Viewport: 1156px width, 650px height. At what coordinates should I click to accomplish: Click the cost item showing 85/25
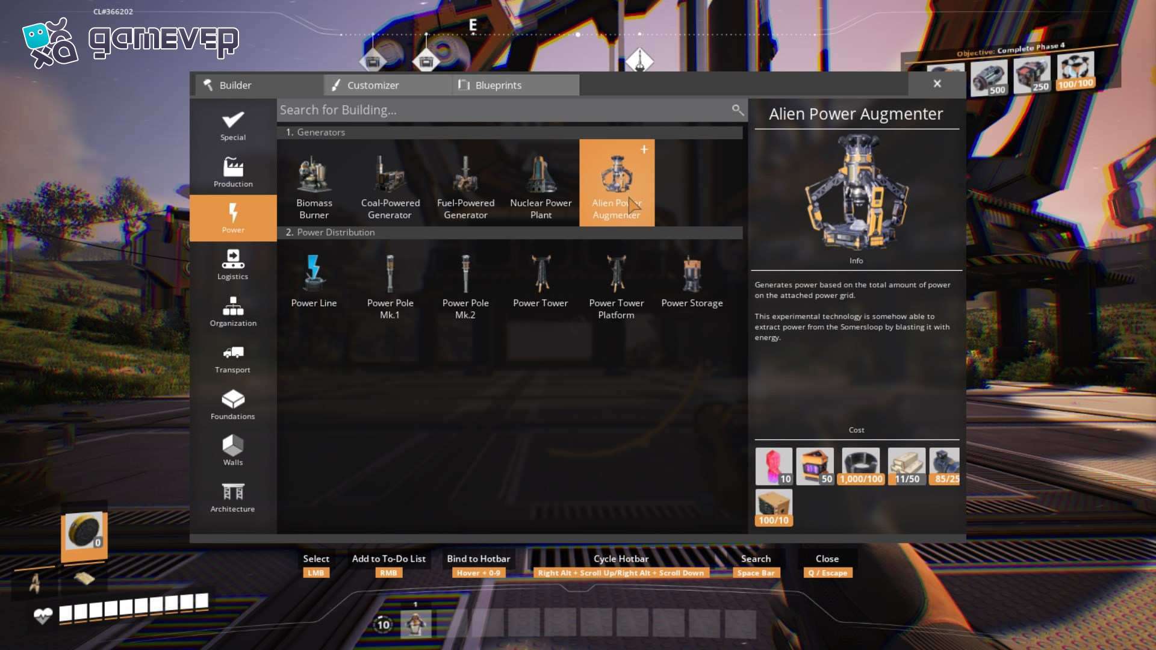coord(945,466)
